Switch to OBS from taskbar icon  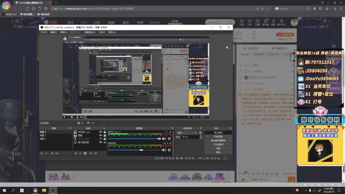(53, 190)
